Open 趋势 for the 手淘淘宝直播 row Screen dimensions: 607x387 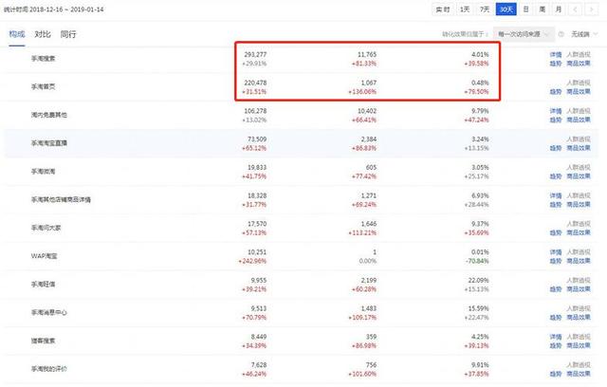pos(556,148)
